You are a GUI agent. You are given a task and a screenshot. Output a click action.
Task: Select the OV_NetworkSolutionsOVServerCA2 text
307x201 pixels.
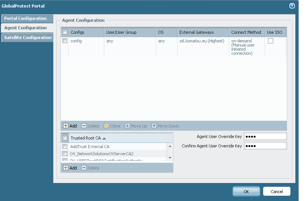[102, 154]
